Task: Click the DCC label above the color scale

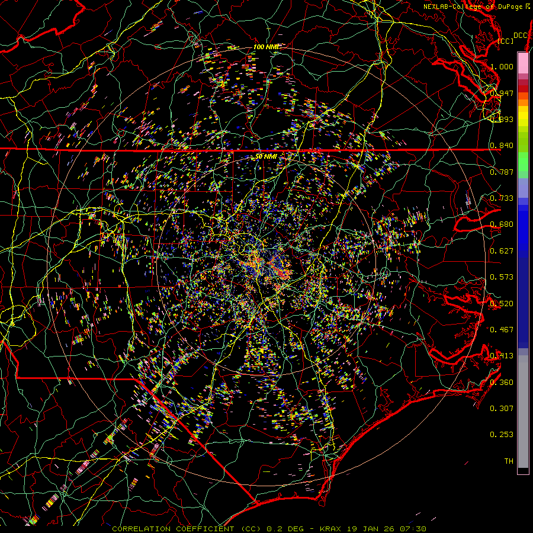Action: point(521,36)
